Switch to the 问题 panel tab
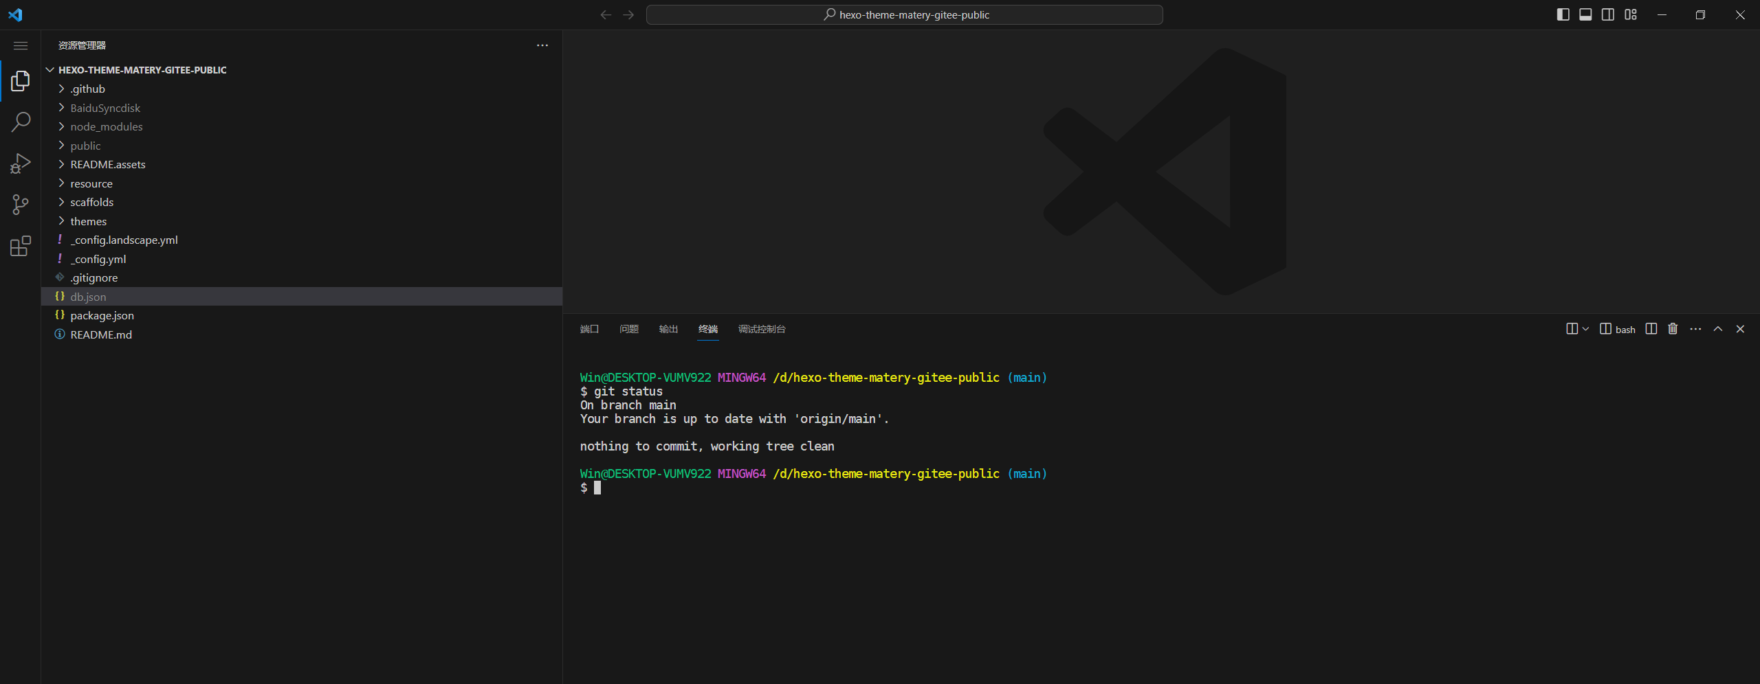The image size is (1760, 684). pos(629,329)
